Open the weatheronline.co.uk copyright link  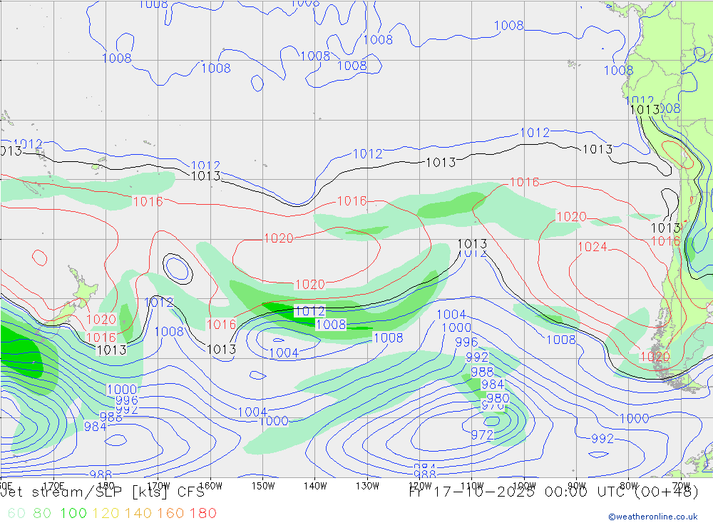[x=653, y=517]
